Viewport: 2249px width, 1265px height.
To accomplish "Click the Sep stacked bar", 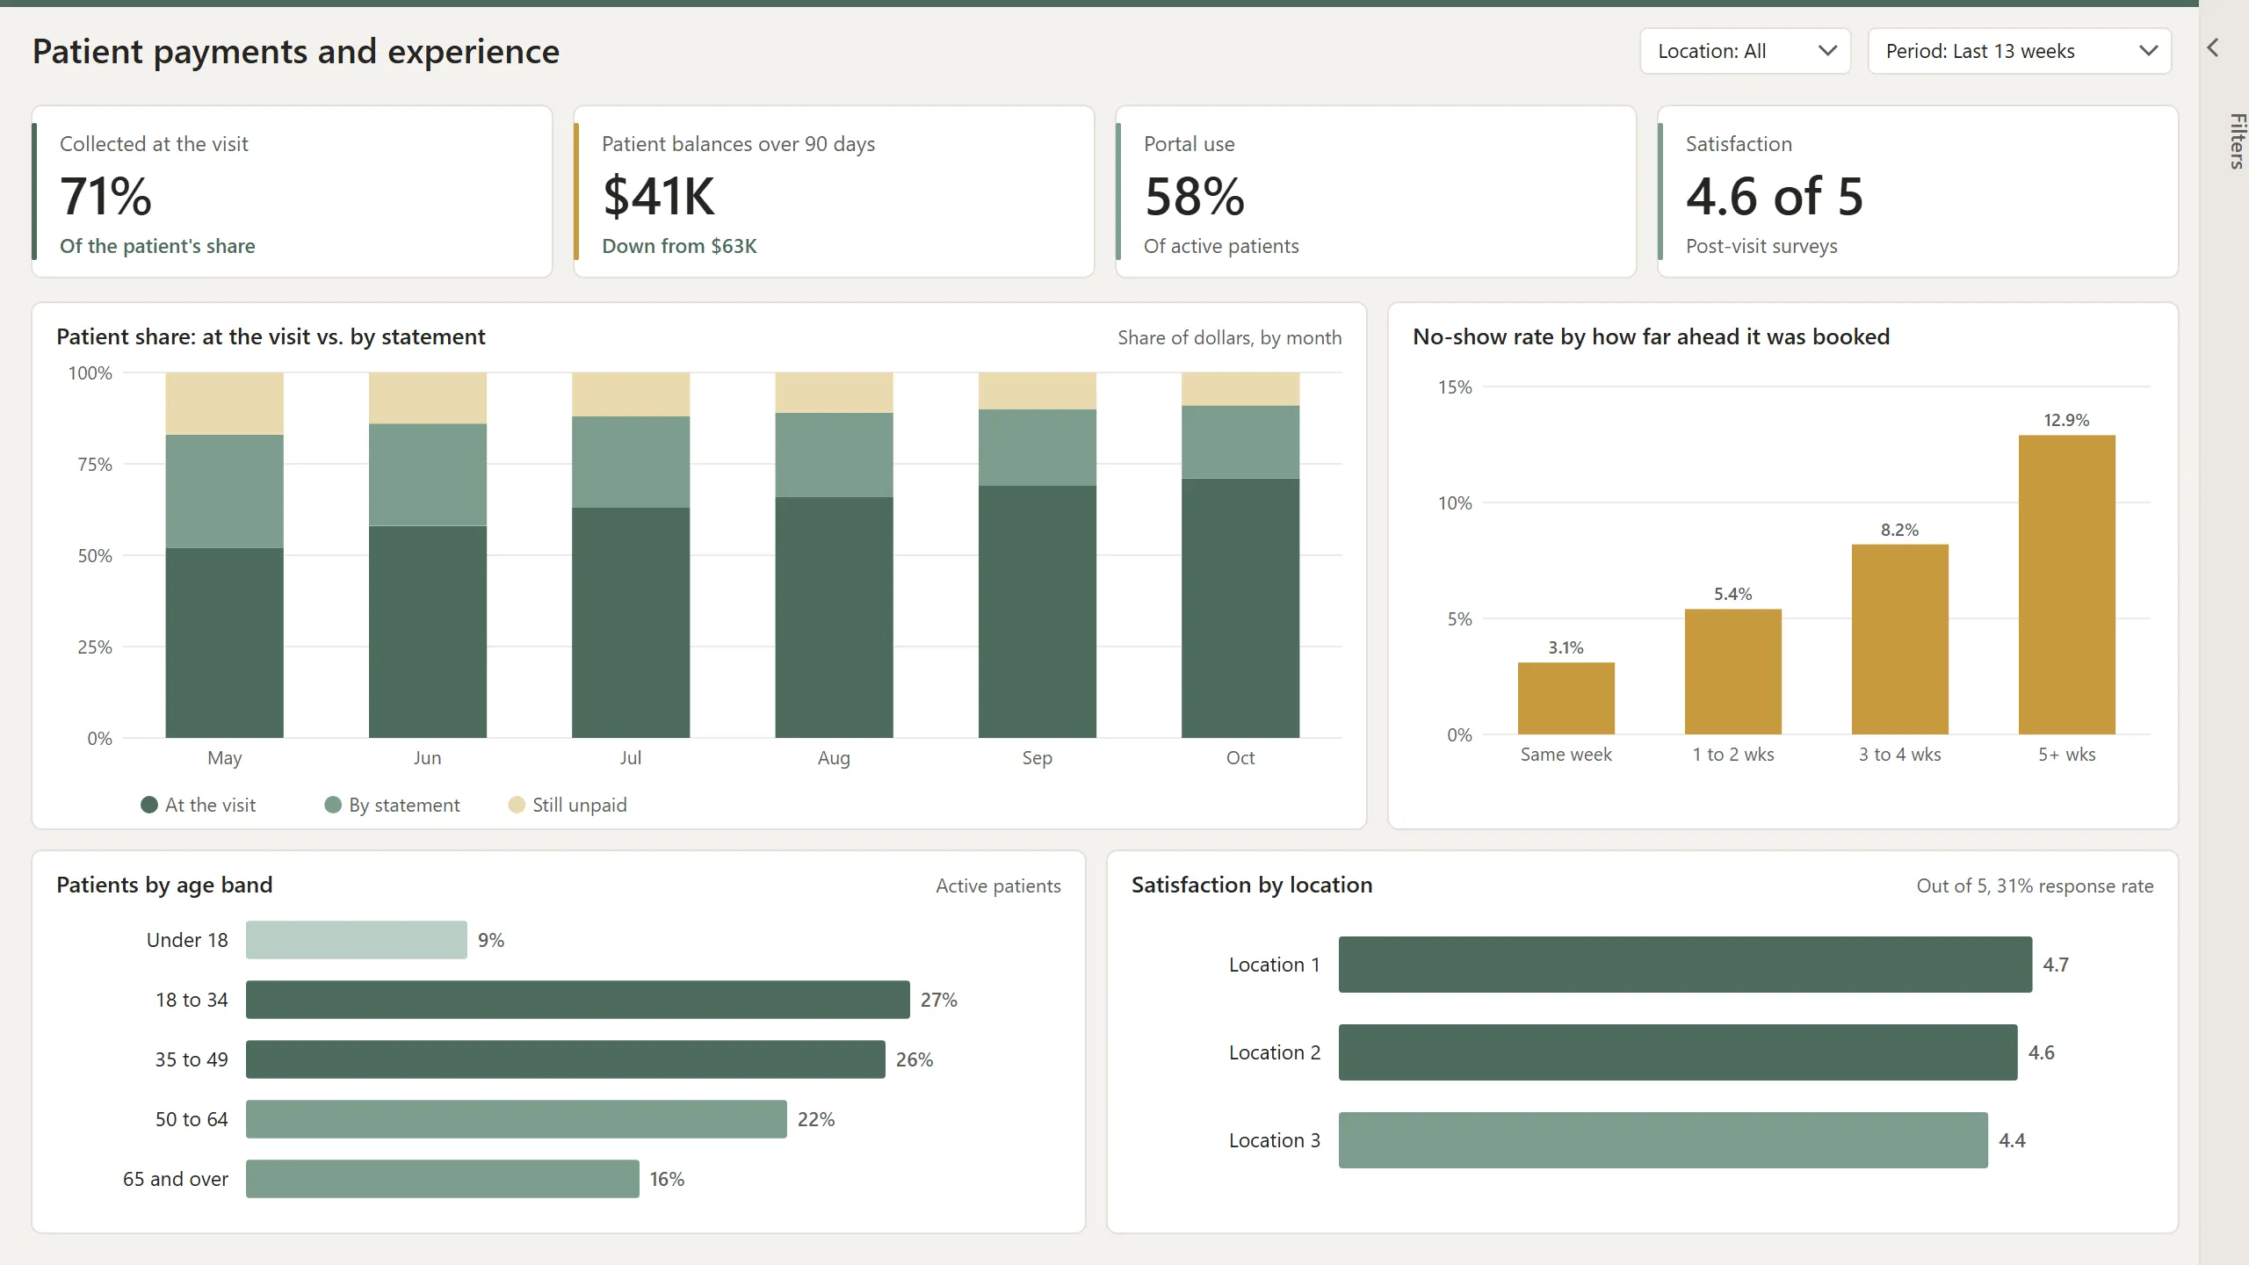I will [x=1038, y=555].
